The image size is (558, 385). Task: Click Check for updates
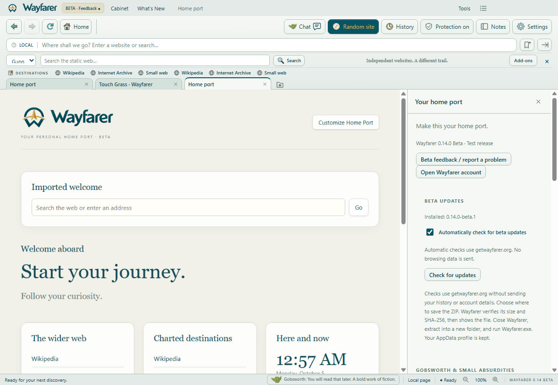coord(452,275)
